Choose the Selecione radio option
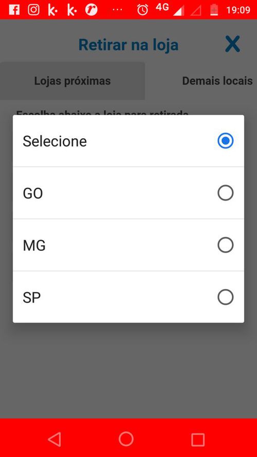257x457 pixels. tap(226, 141)
